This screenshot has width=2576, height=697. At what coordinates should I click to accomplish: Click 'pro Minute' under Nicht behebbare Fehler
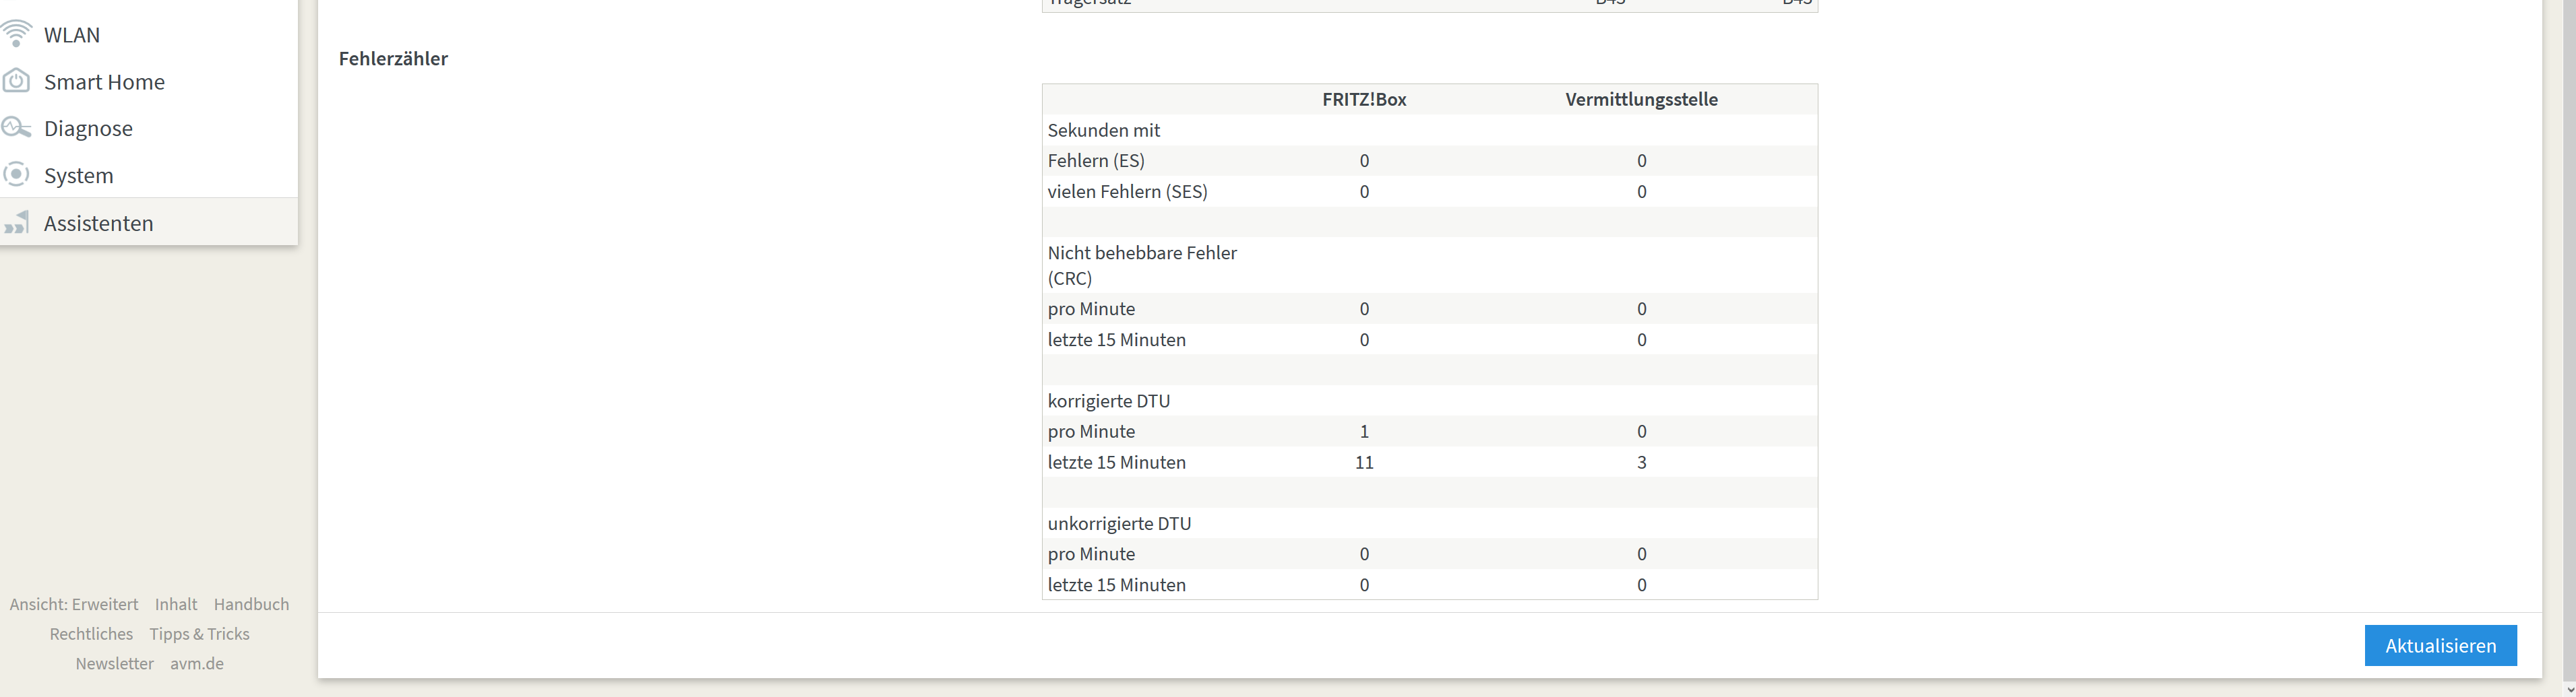tap(1091, 308)
